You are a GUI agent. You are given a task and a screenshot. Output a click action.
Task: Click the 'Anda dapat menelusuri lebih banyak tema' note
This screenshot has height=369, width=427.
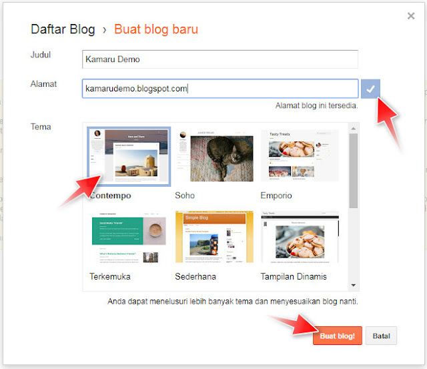pos(233,302)
